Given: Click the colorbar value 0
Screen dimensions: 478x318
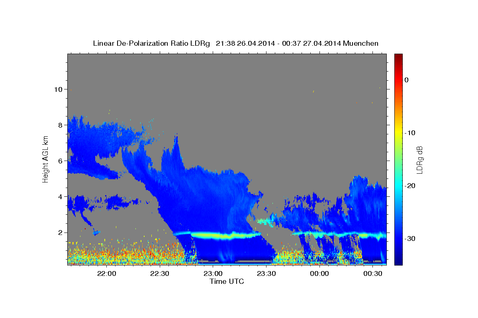Looking at the screenshot, I should click(407, 80).
